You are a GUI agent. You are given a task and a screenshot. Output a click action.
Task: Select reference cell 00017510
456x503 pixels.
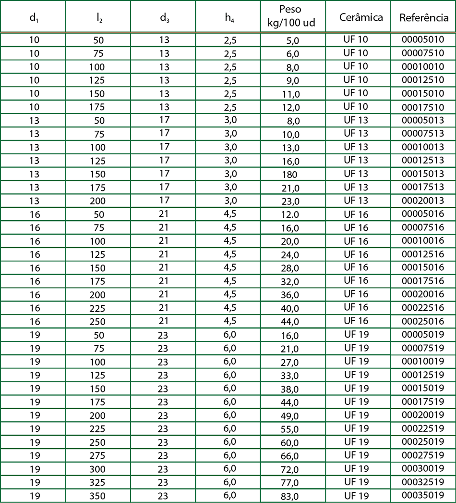423,107
